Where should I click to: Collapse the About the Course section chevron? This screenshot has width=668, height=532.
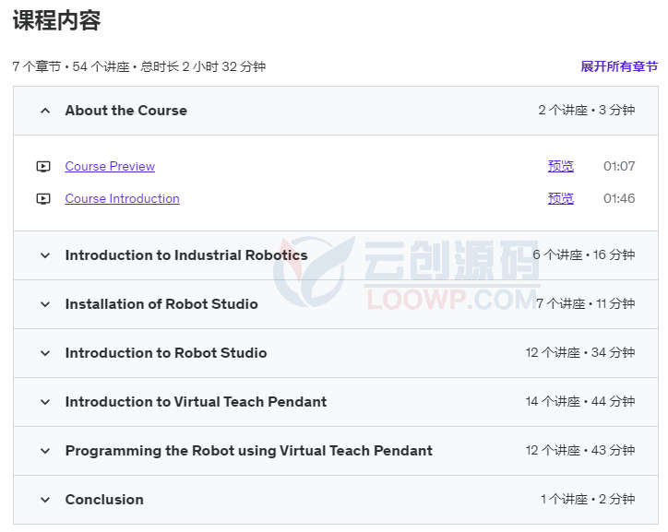tap(45, 111)
